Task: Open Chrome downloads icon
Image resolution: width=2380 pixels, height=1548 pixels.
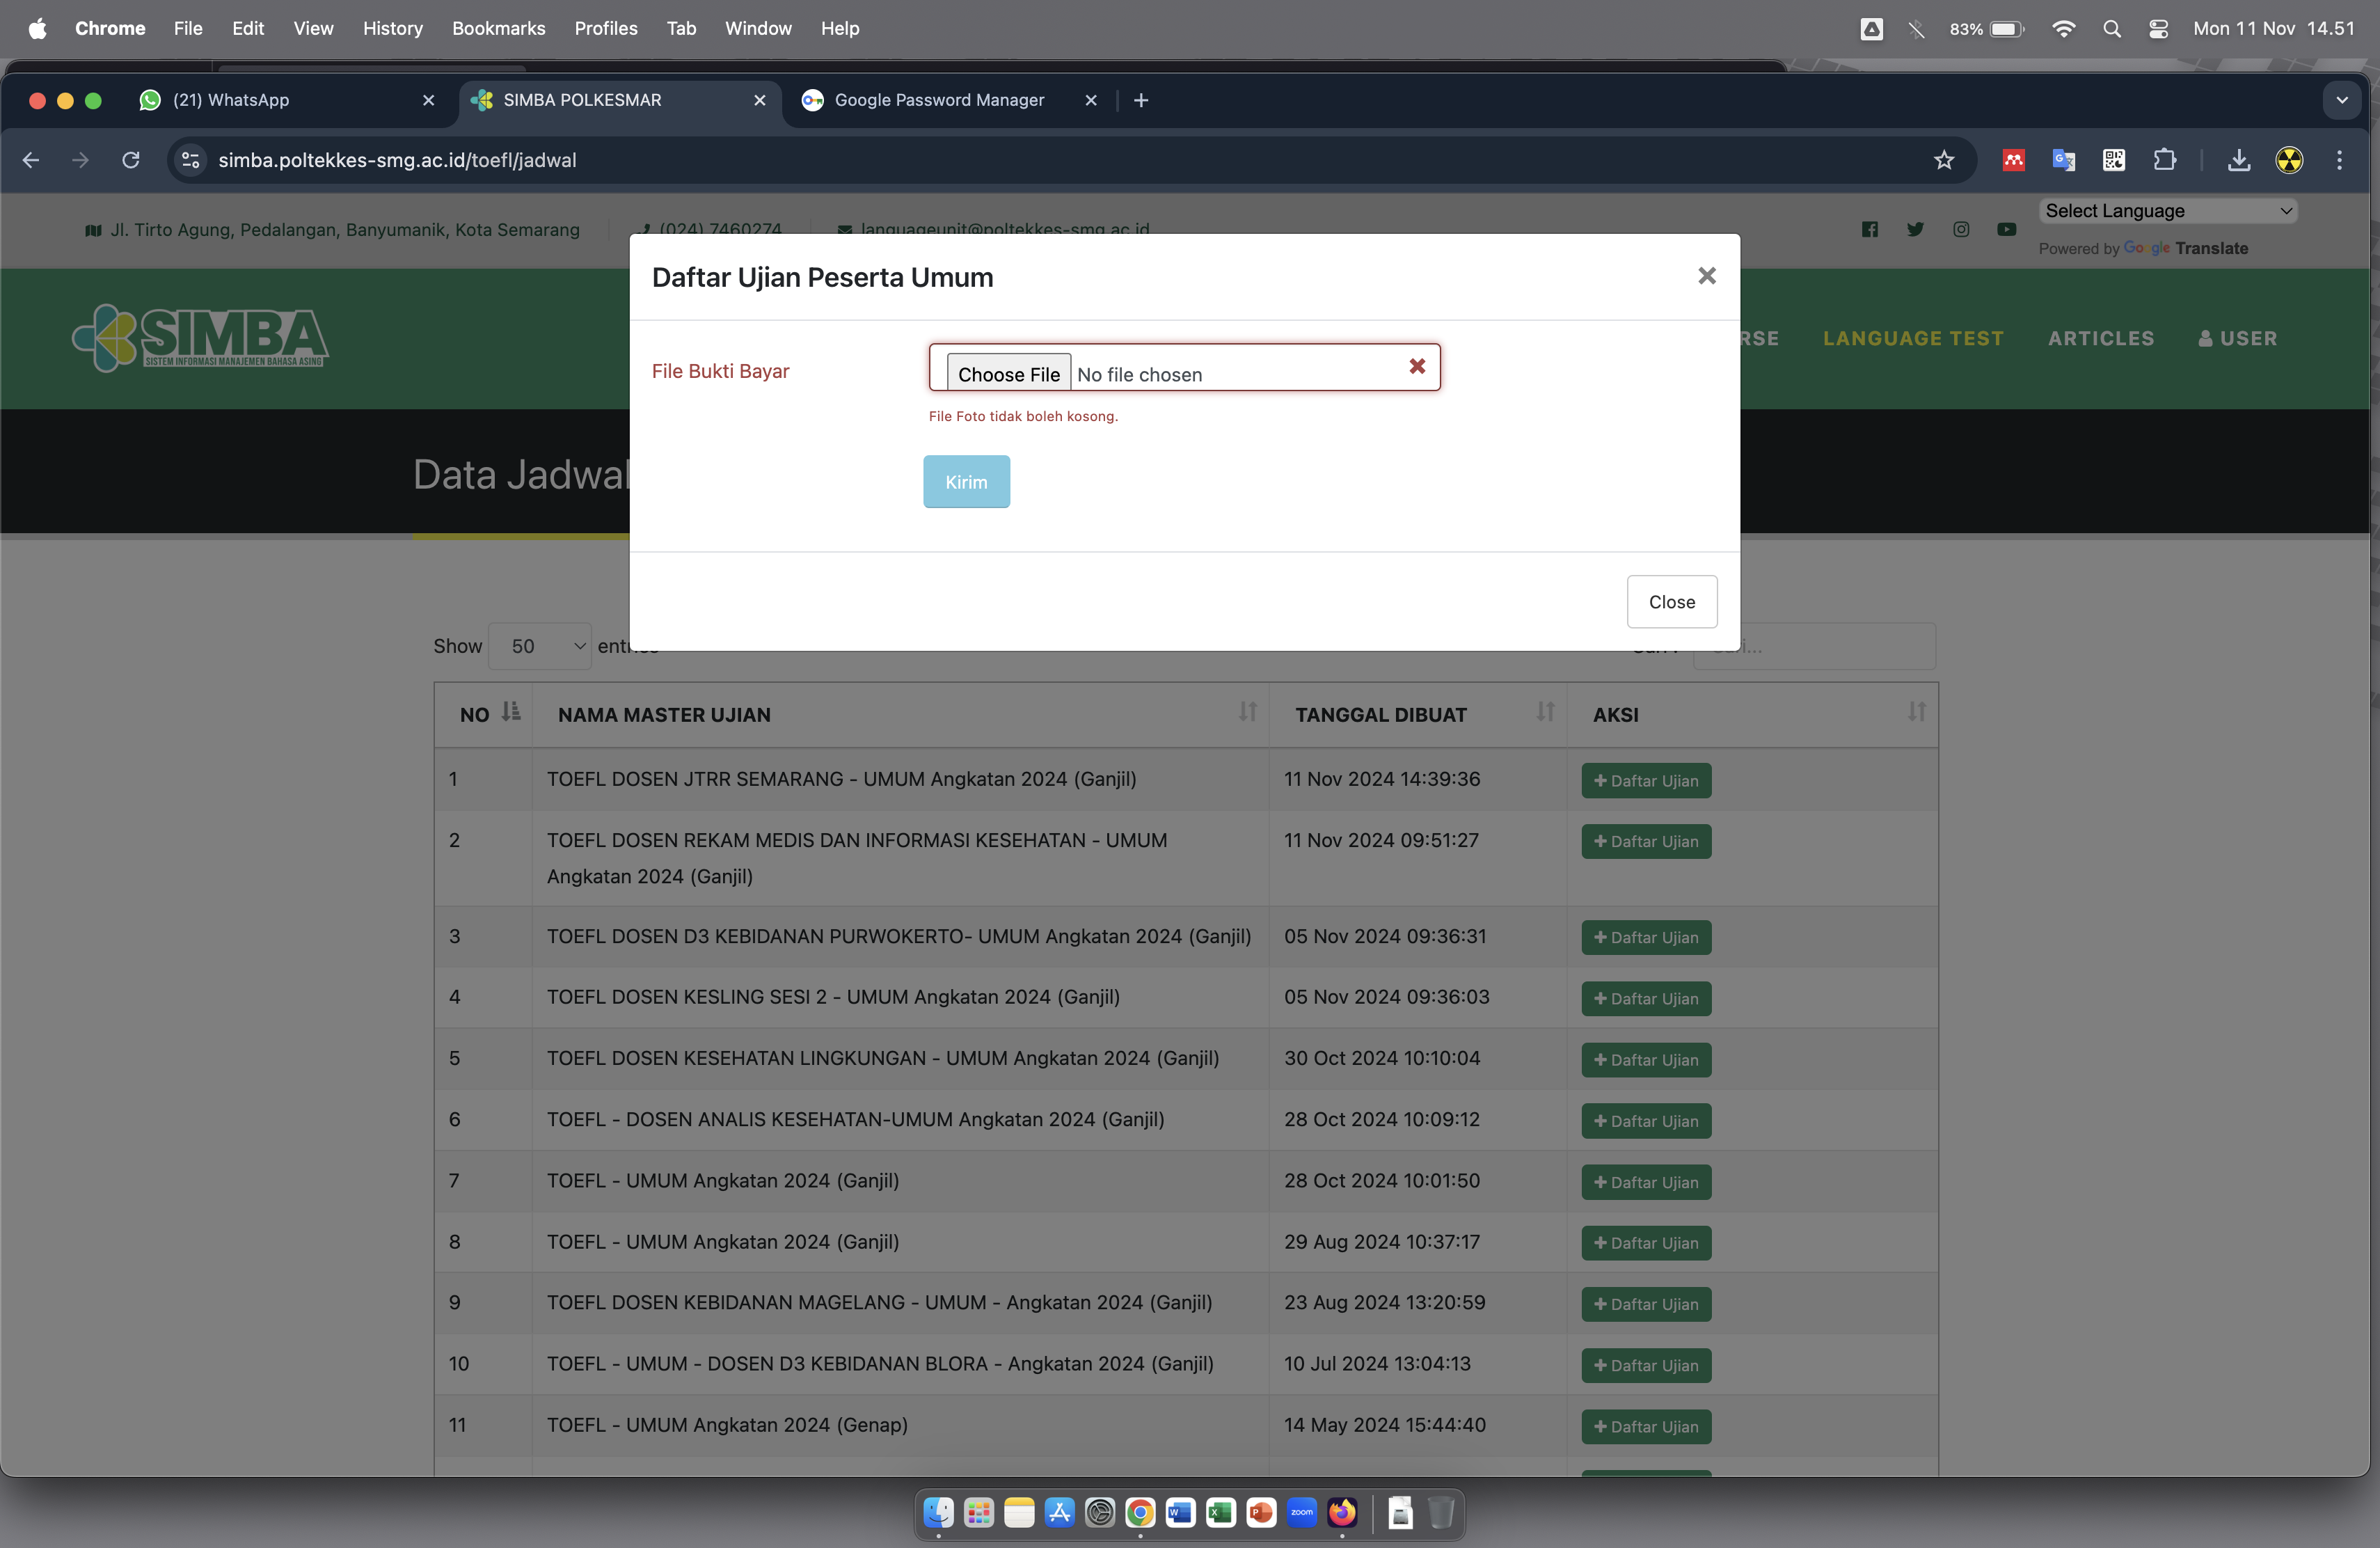Action: [x=2239, y=160]
